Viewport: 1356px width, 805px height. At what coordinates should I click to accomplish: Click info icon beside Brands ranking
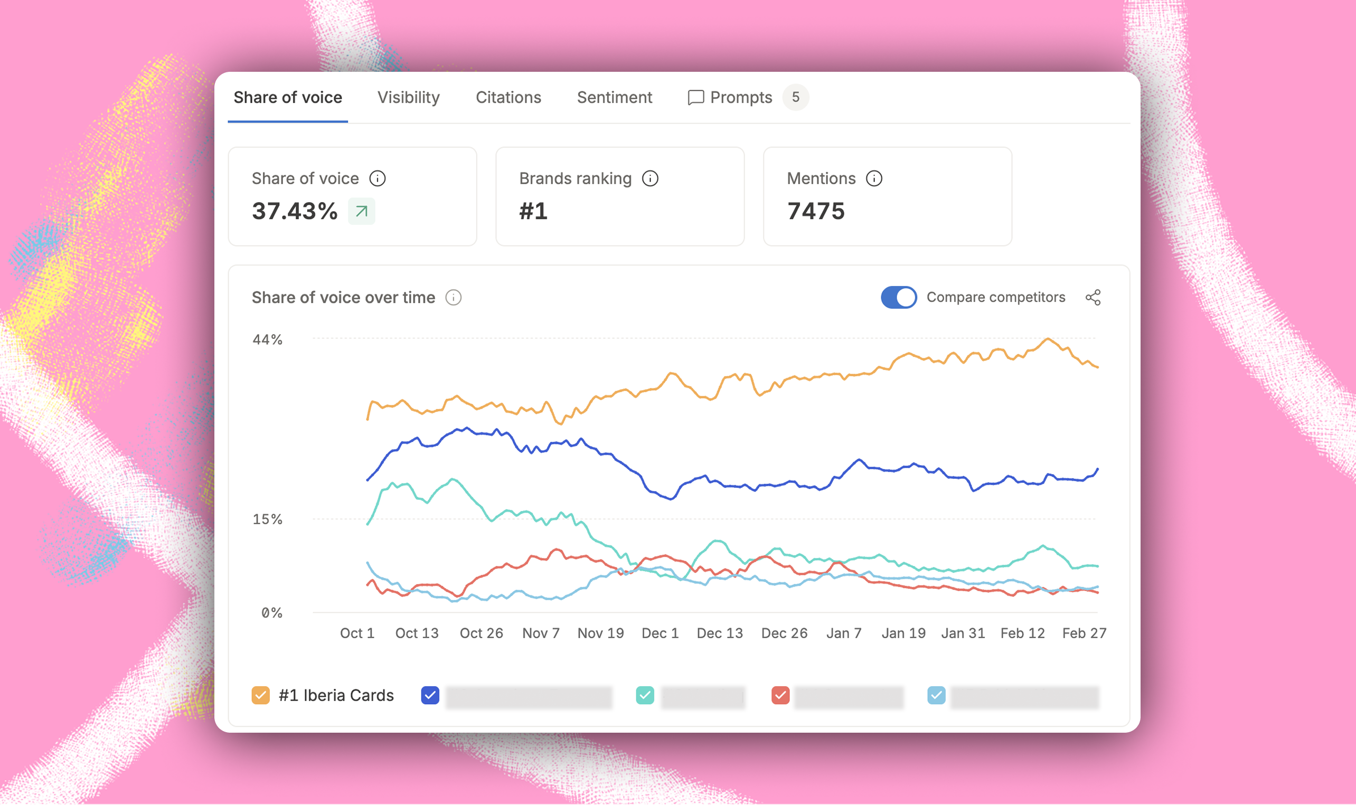coord(650,178)
